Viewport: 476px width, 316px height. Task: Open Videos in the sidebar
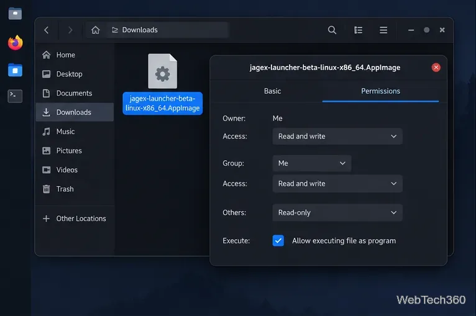[75, 170]
